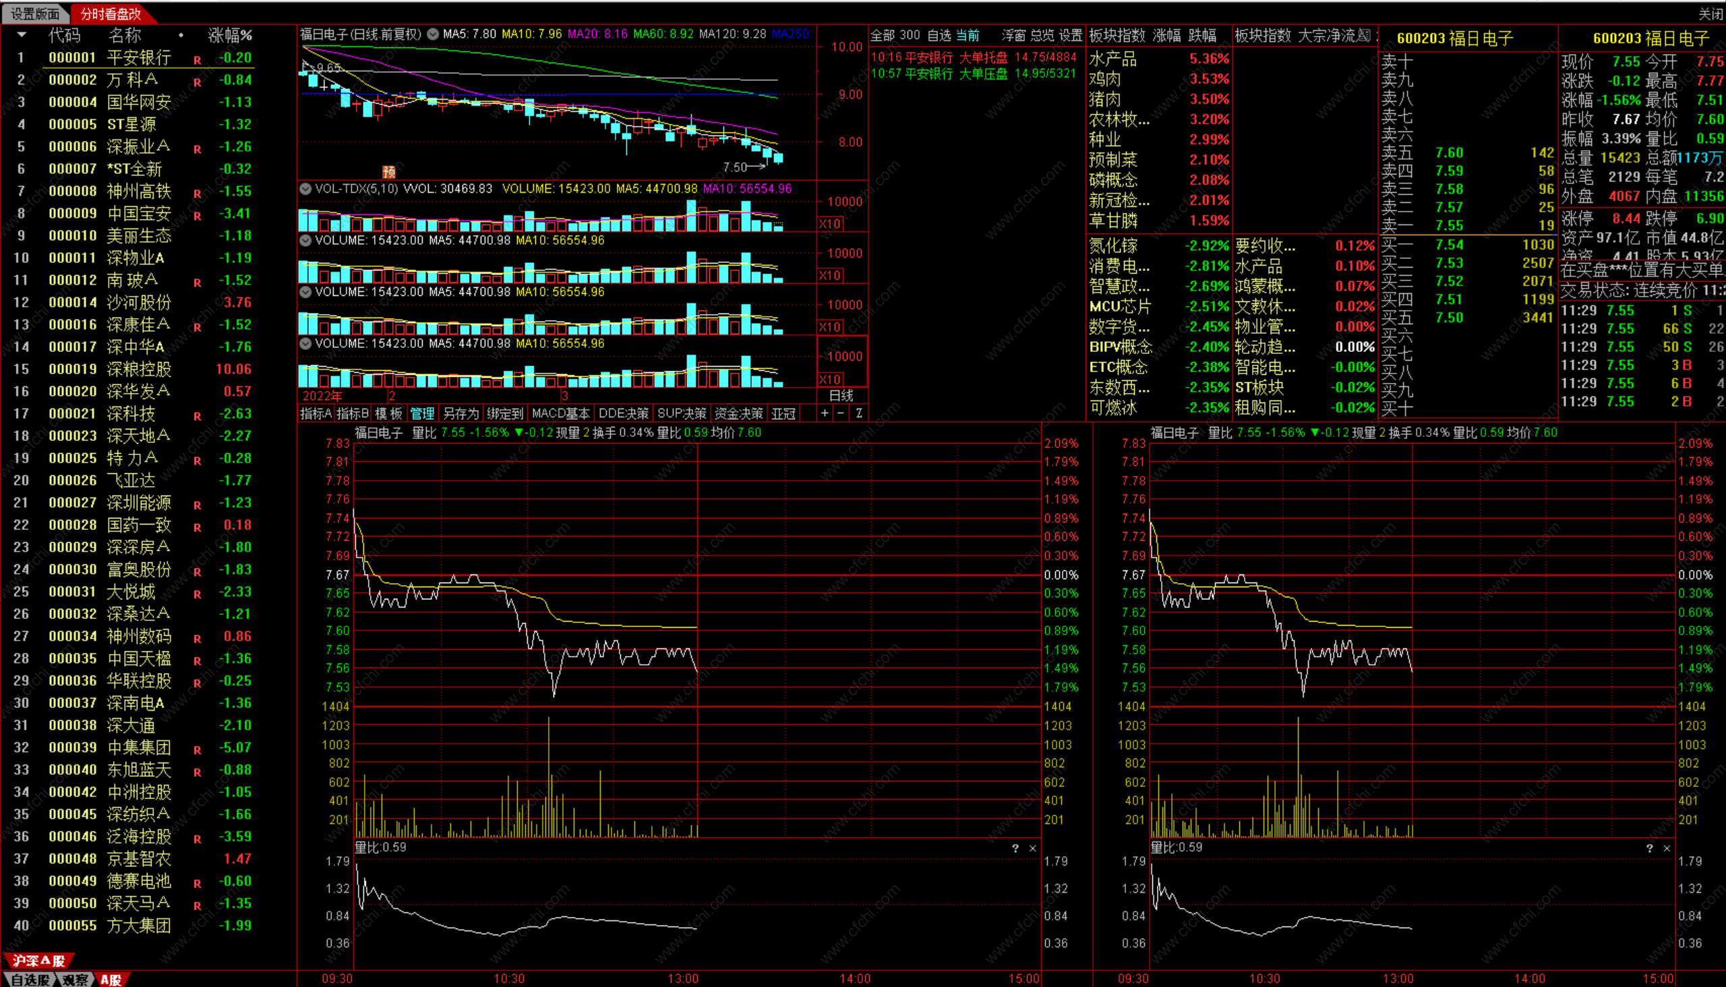This screenshot has width=1726, height=987.
Task: Click the red R tag beside 平安银行
Action: 198,59
